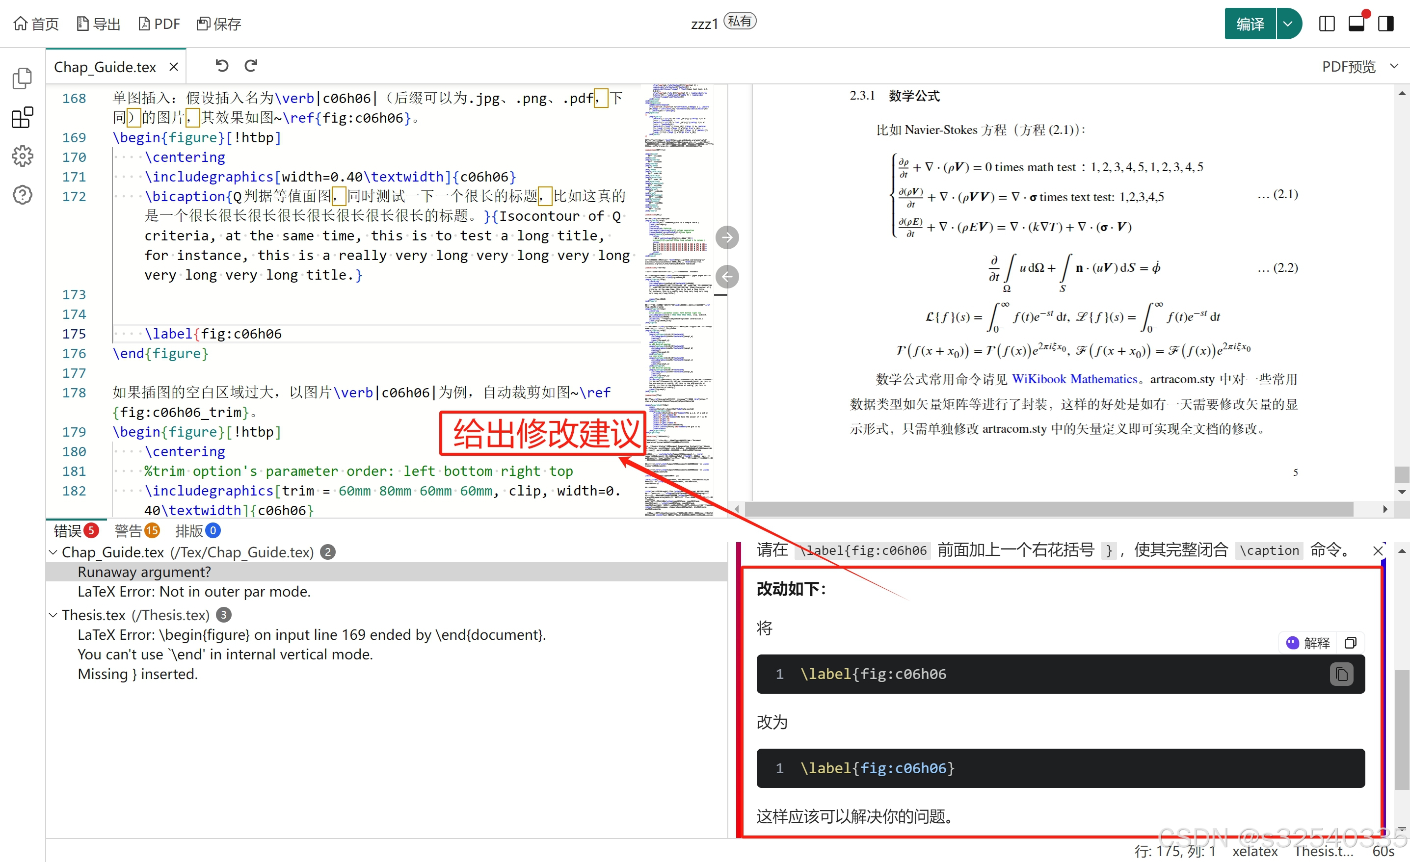Image resolution: width=1410 pixels, height=862 pixels.
Task: Copy the first \label code block
Action: [1341, 675]
